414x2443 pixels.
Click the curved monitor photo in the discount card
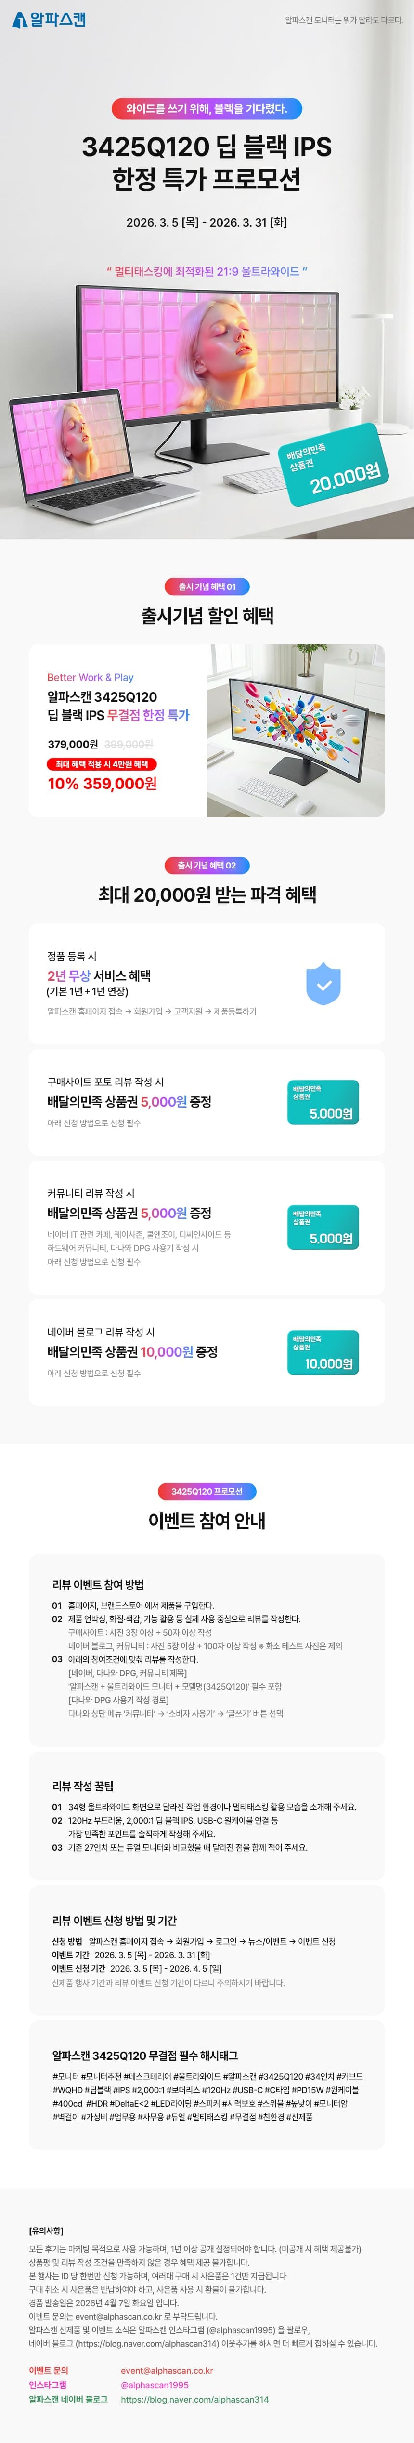296,730
